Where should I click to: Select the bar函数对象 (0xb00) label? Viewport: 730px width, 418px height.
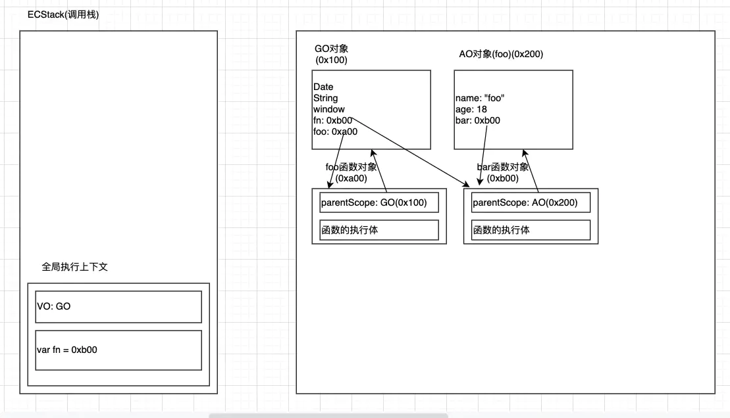click(x=504, y=172)
